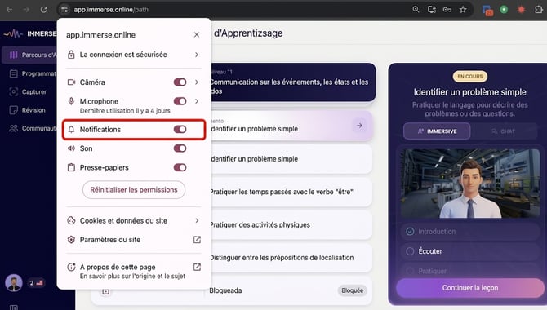Click the browser forward arrow
This screenshot has height=310, width=547.
[26, 10]
